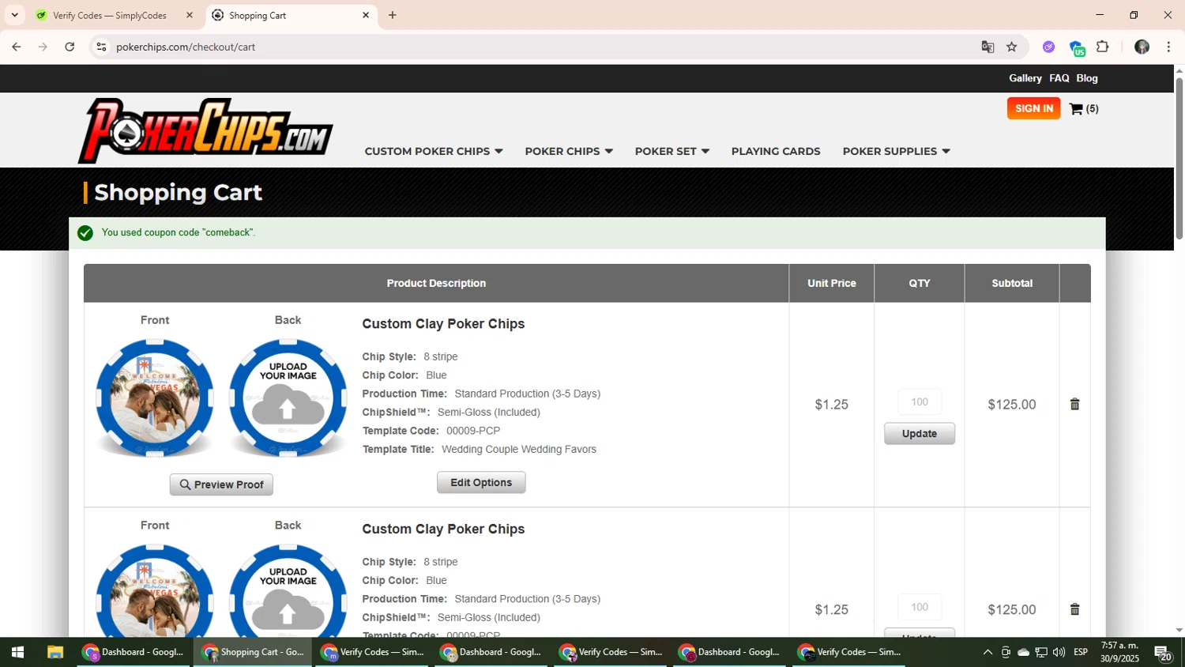Click the first Custom Clay Poker Chips title
Viewport: 1185px width, 667px height.
coord(443,324)
